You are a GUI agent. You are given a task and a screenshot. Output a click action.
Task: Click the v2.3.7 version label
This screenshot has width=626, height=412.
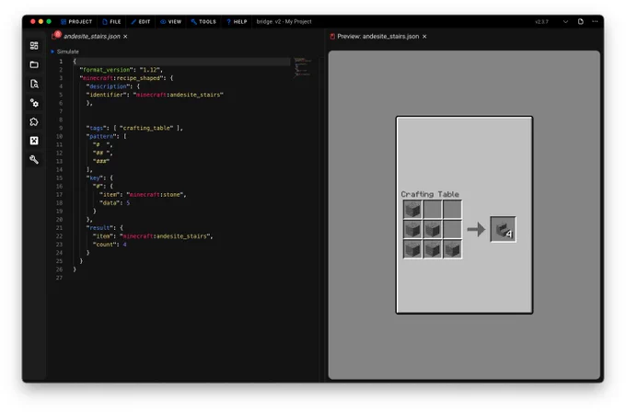541,21
